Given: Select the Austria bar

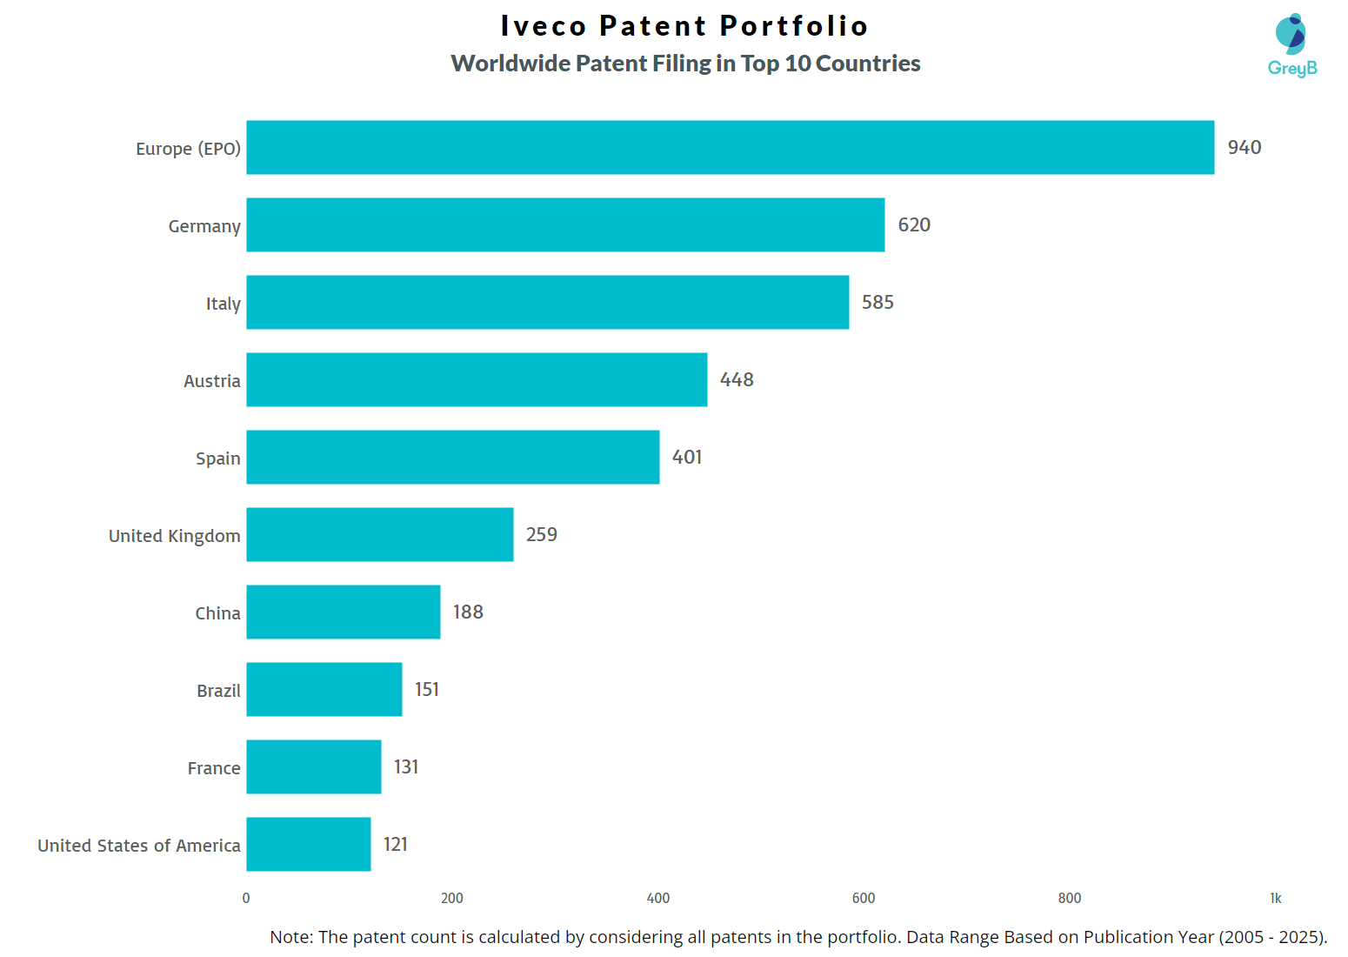Looking at the screenshot, I should pyautogui.click(x=477, y=379).
